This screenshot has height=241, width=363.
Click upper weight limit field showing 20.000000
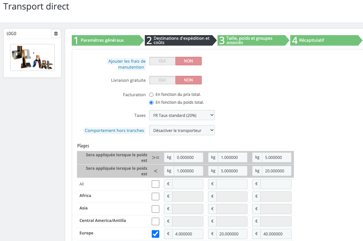tap(276, 171)
